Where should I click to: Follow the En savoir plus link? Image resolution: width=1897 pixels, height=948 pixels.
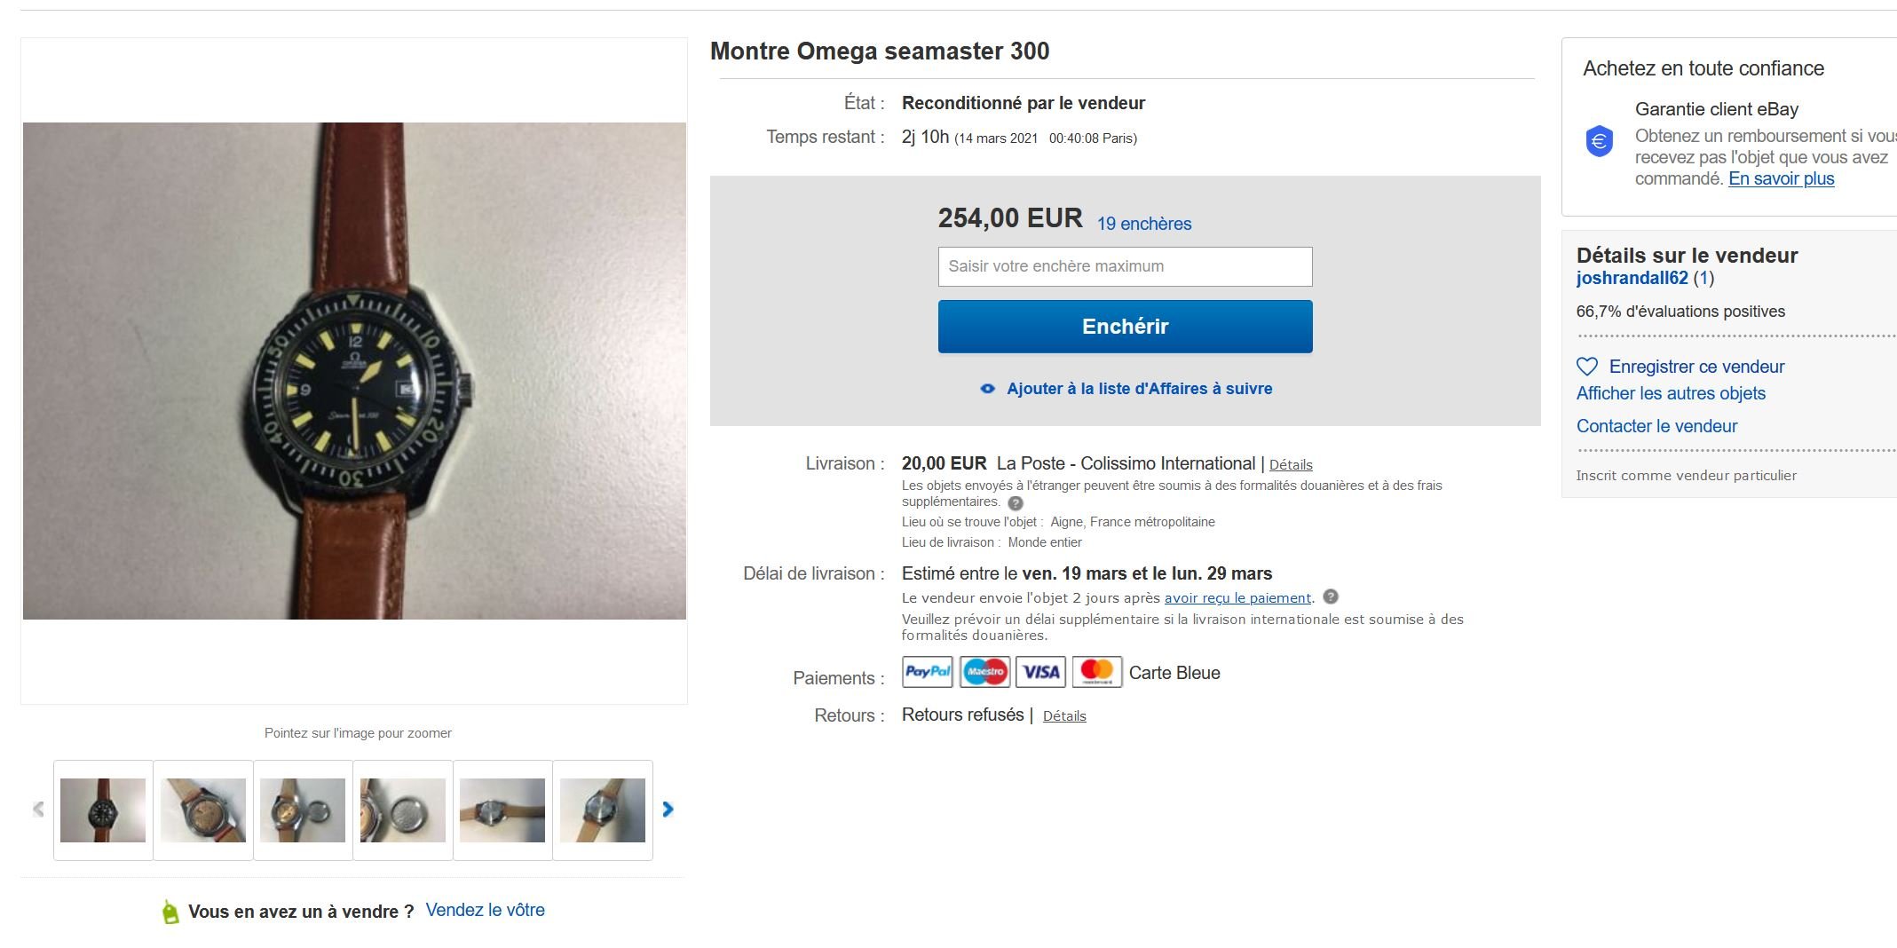pyautogui.click(x=1781, y=178)
